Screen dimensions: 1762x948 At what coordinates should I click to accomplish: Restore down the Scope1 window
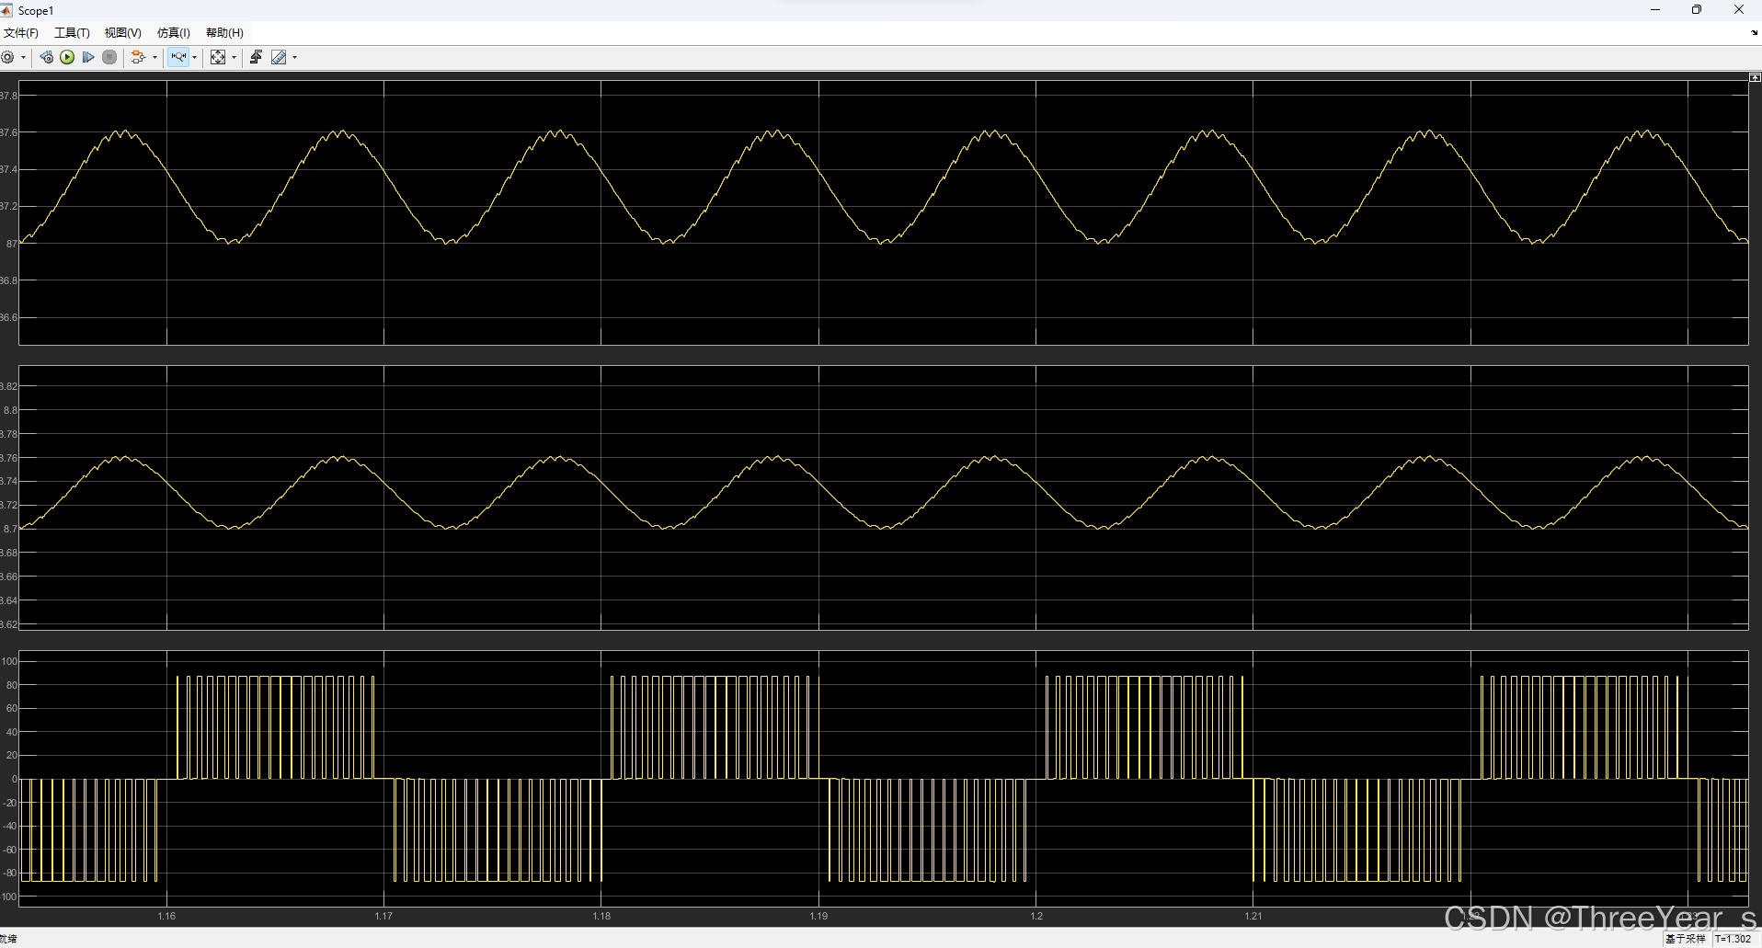tap(1697, 10)
